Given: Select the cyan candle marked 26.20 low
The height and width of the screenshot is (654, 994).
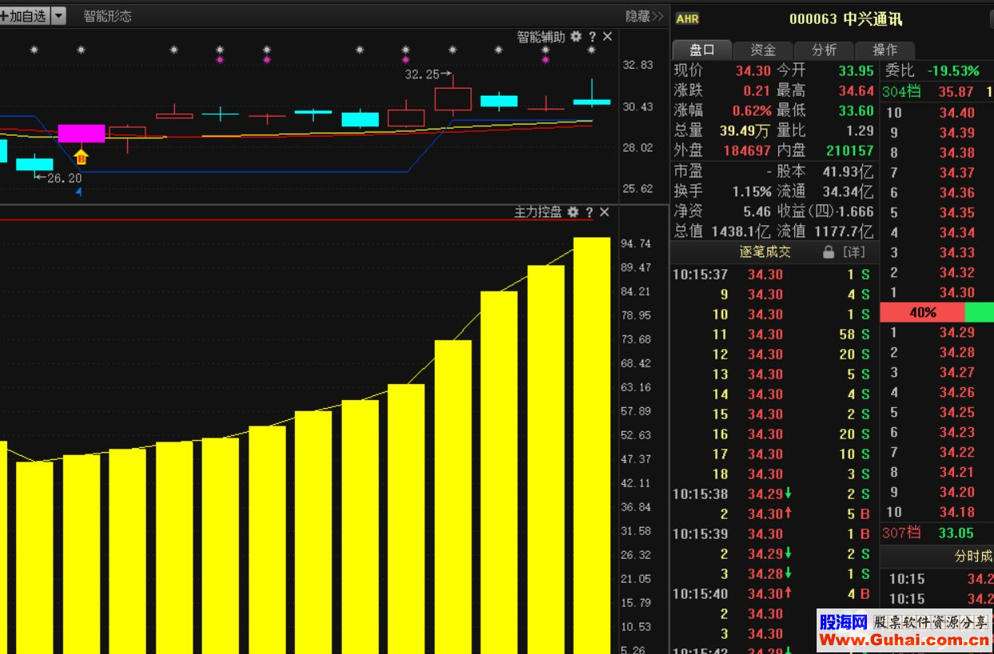Looking at the screenshot, I should (34, 164).
